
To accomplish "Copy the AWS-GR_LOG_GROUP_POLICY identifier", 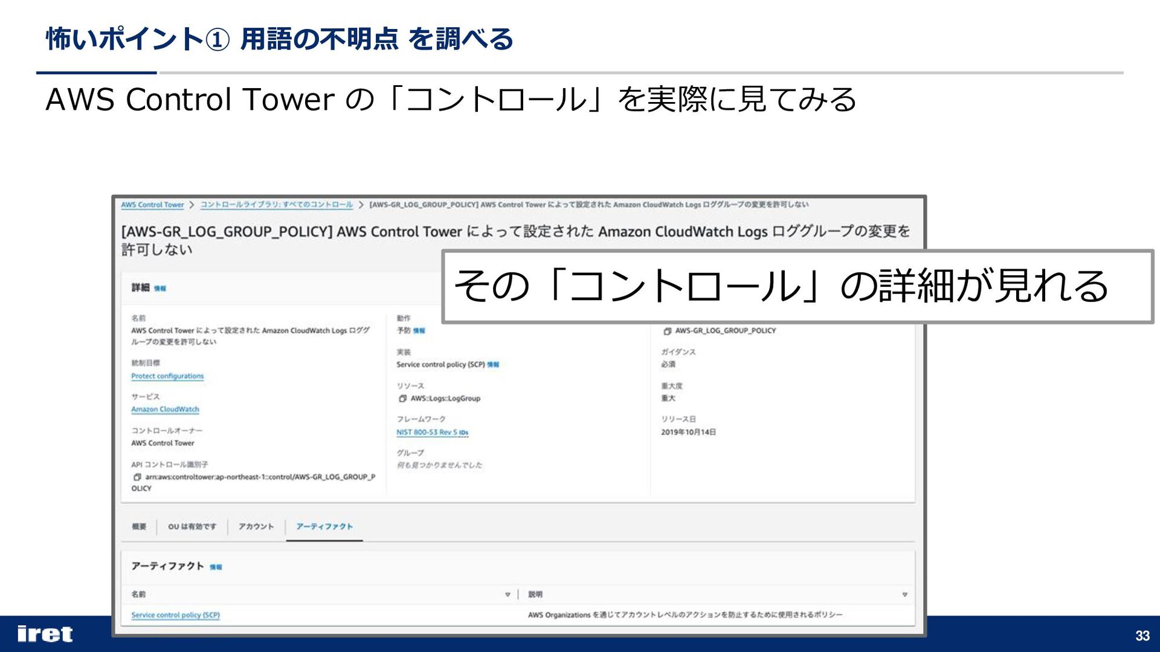I will (667, 331).
